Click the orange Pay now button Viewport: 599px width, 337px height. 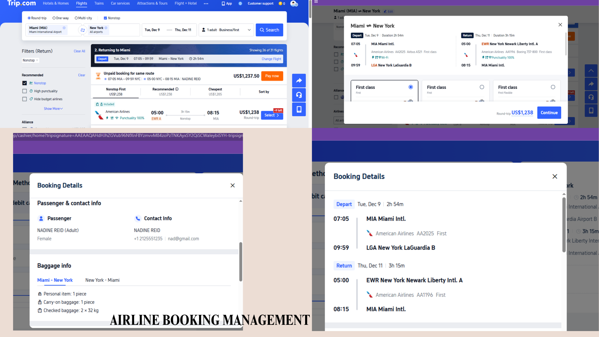[272, 76]
